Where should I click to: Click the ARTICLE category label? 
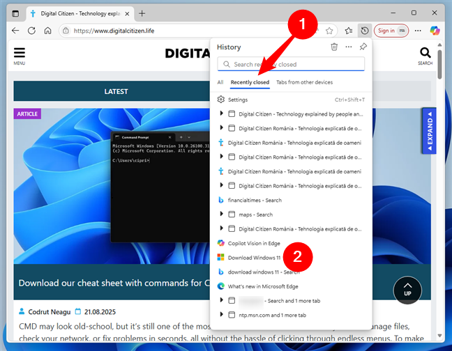tap(27, 114)
